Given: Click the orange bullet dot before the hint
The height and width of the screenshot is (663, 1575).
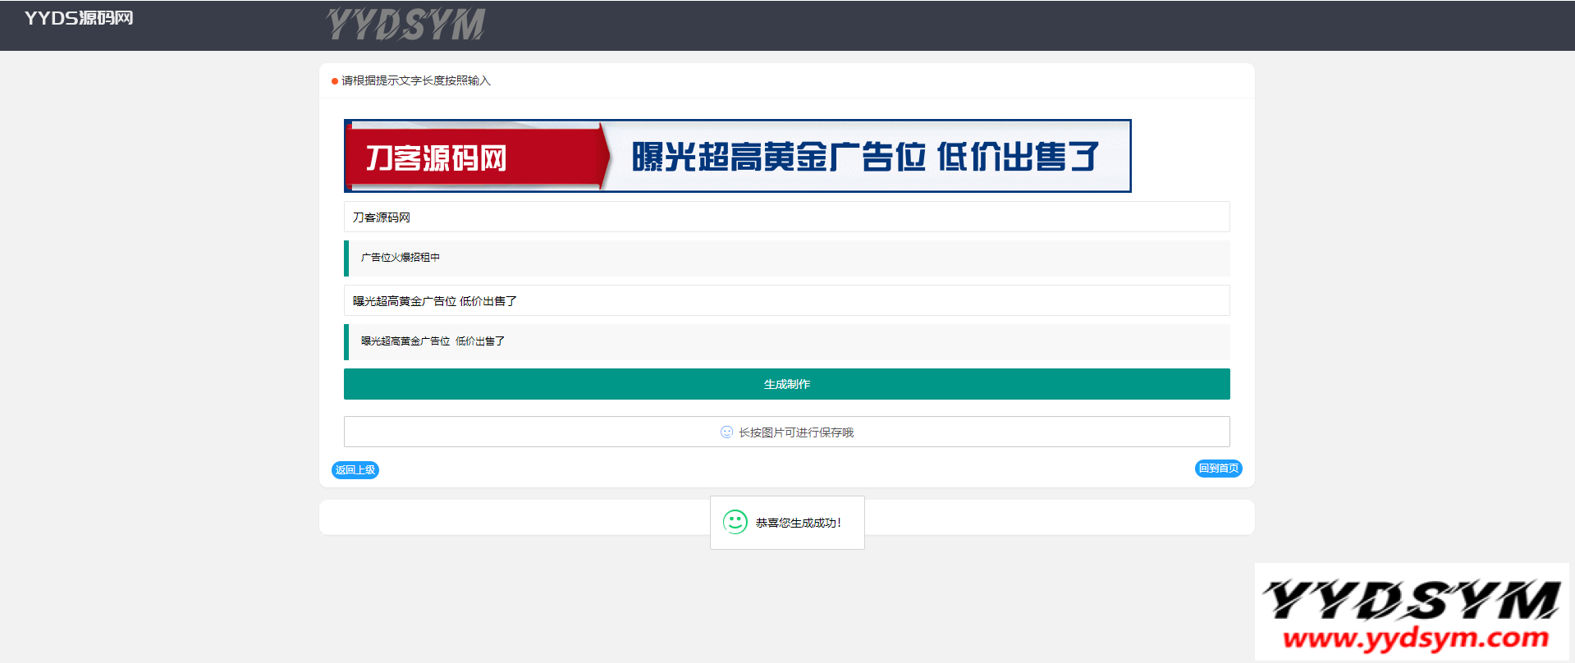Looking at the screenshot, I should 335,81.
